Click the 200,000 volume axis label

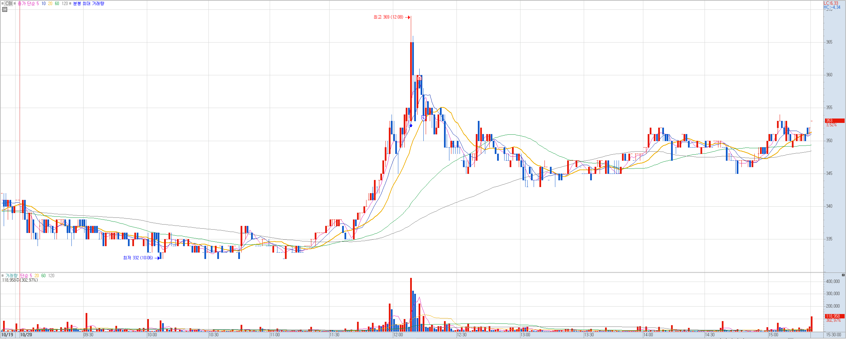click(833, 306)
